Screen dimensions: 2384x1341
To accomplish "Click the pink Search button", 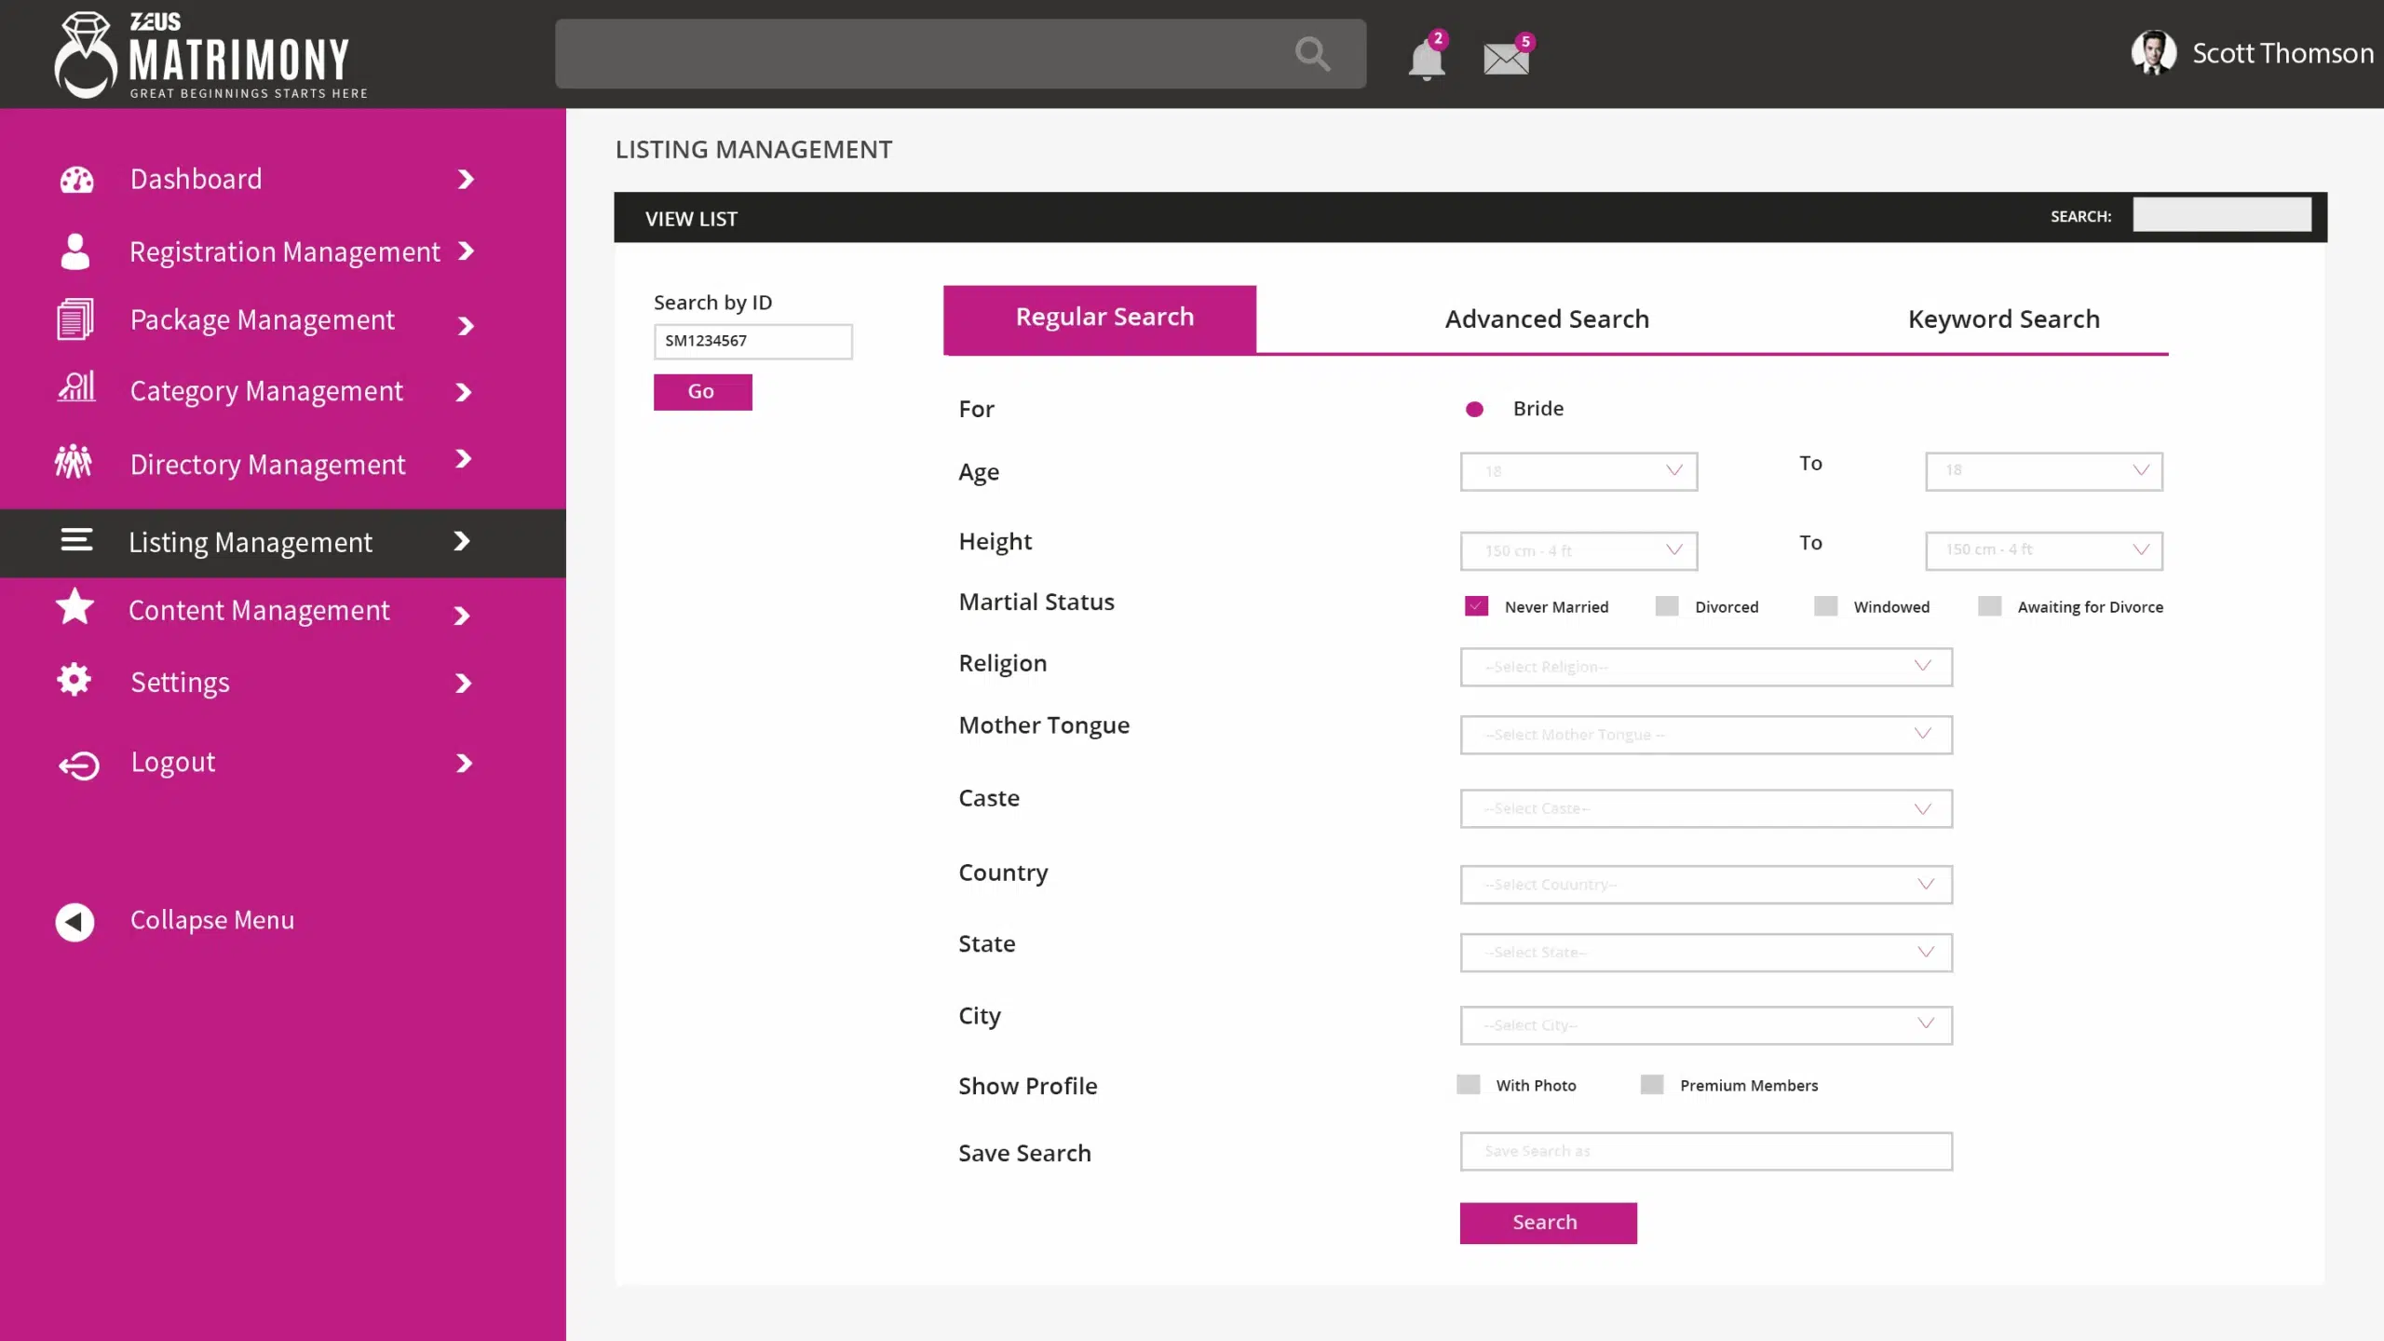I will 1547,1223.
